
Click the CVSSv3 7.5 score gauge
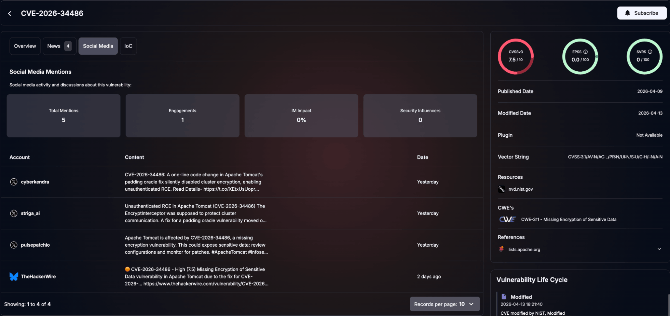coord(515,56)
